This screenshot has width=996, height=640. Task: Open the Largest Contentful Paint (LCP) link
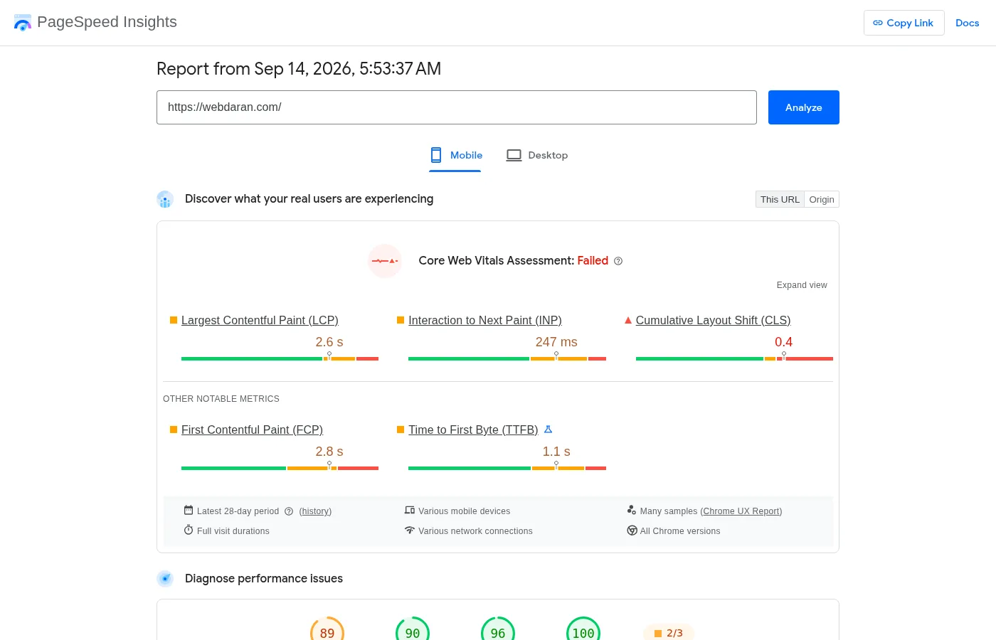pos(260,321)
